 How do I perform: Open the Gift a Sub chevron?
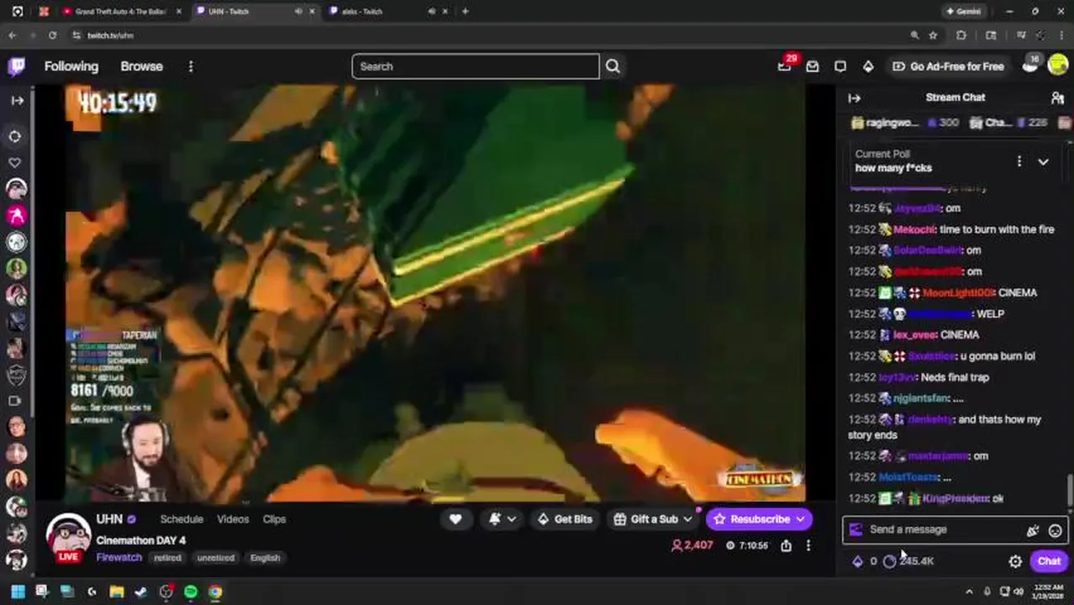[x=688, y=519]
